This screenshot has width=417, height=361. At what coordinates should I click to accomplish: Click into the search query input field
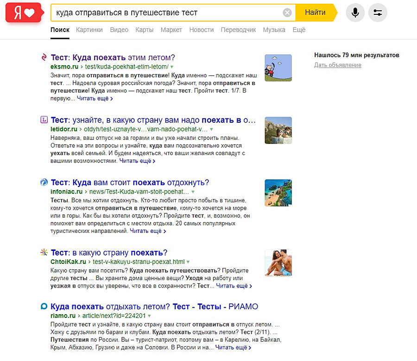pyautogui.click(x=167, y=12)
